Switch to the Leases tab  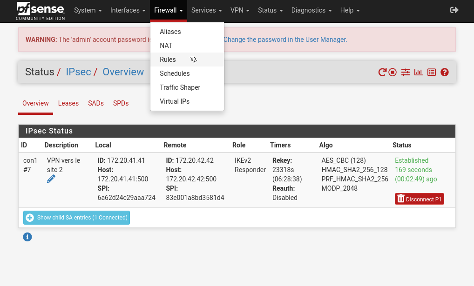pyautogui.click(x=68, y=103)
